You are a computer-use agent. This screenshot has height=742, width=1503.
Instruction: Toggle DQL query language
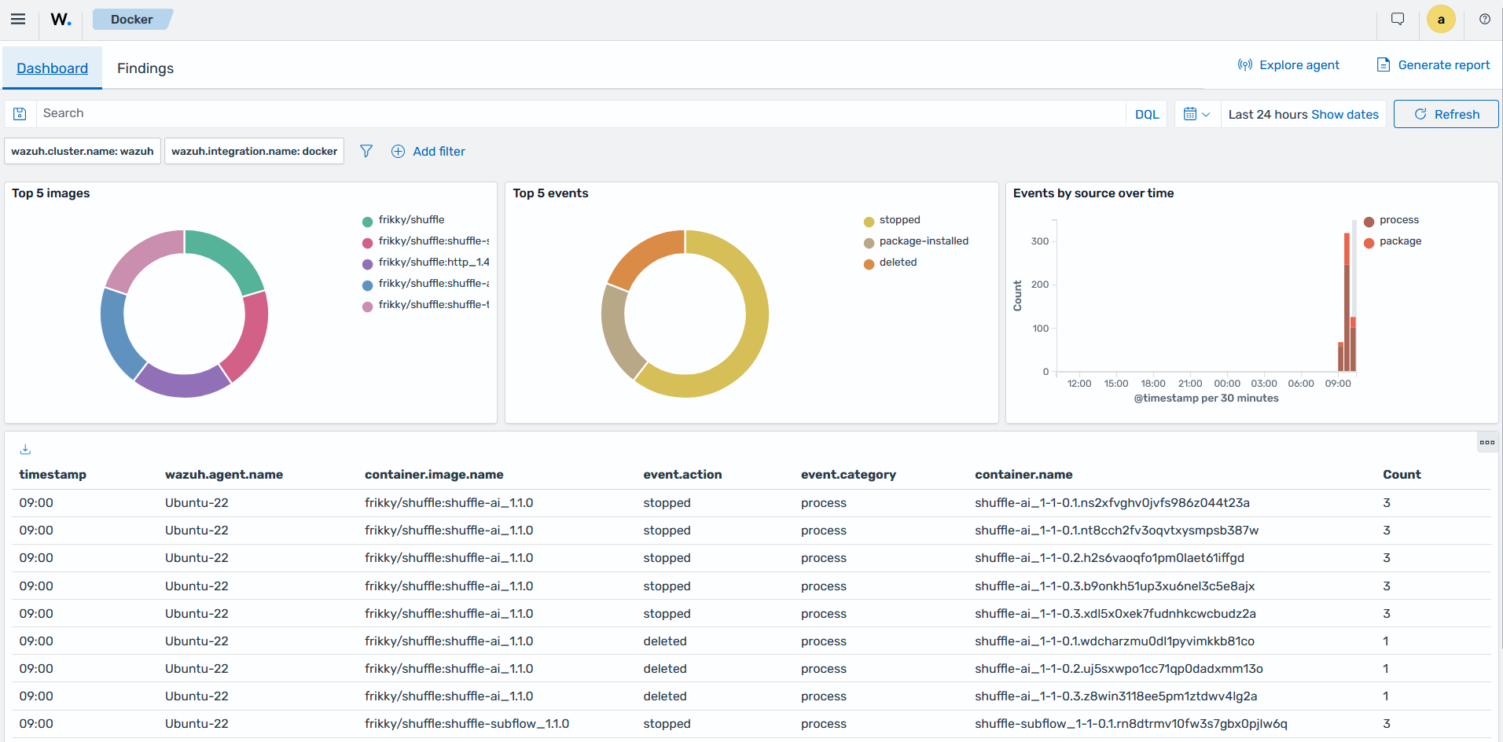pyautogui.click(x=1147, y=114)
